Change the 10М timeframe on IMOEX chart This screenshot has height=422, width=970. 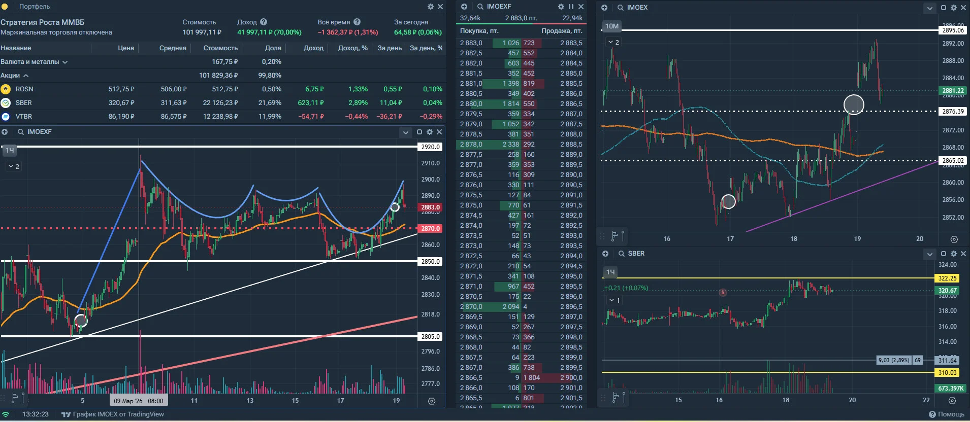coord(612,26)
